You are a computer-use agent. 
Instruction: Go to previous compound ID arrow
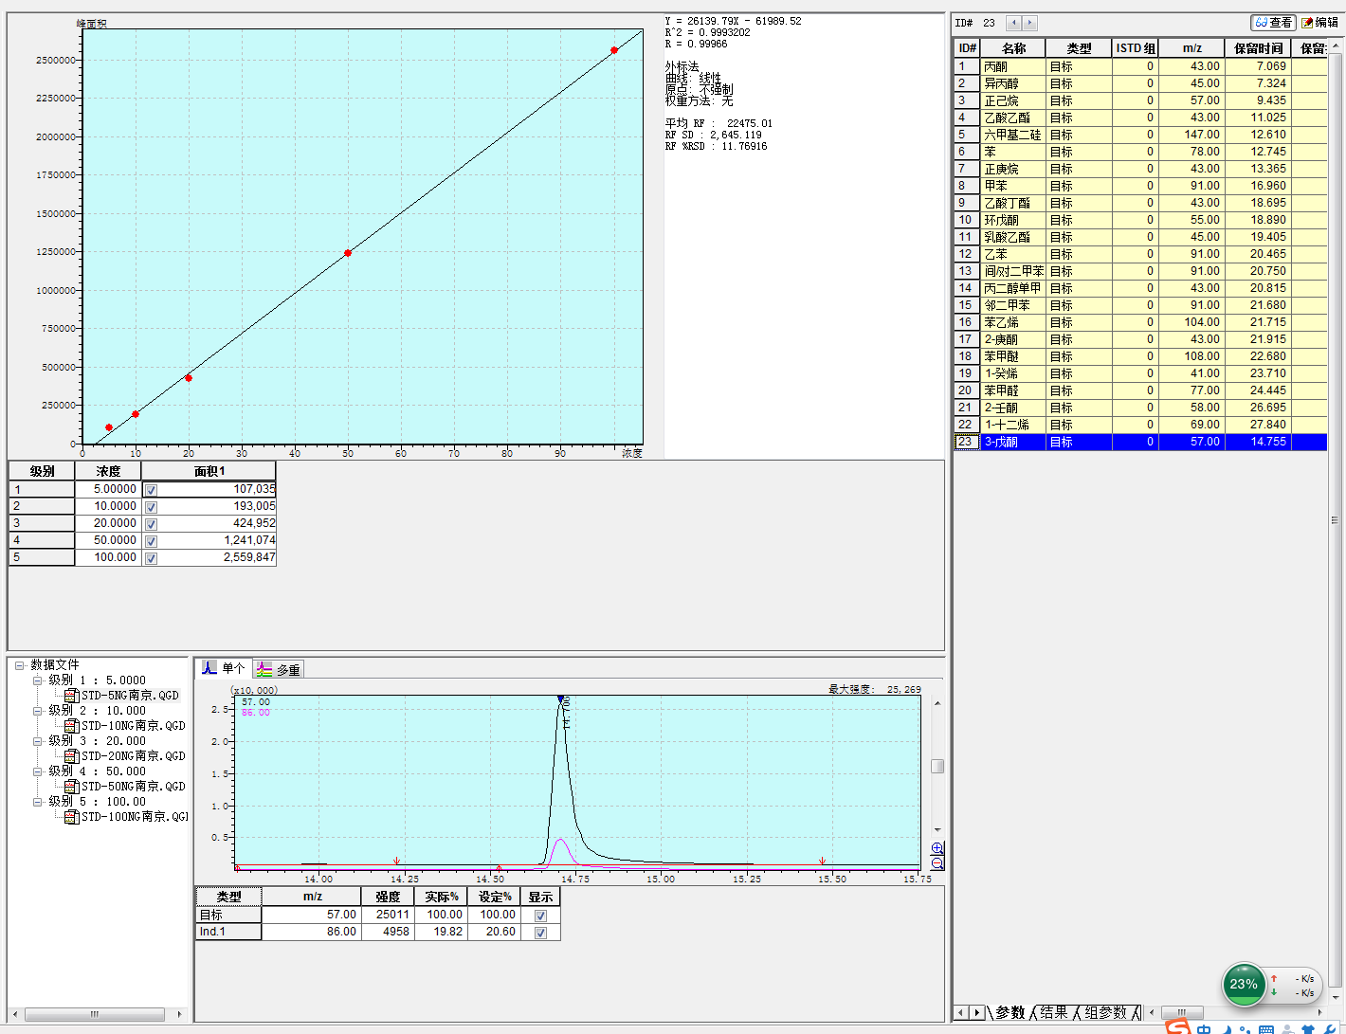1014,23
